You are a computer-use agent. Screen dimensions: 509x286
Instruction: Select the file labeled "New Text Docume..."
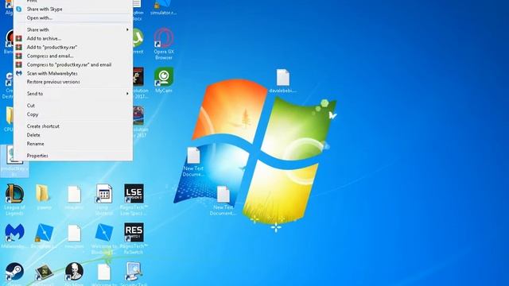(193, 161)
